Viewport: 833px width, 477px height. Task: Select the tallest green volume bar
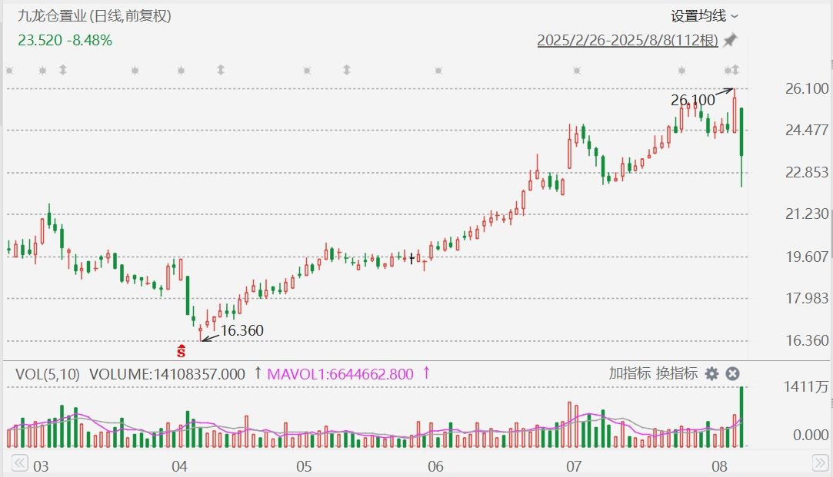tap(741, 417)
